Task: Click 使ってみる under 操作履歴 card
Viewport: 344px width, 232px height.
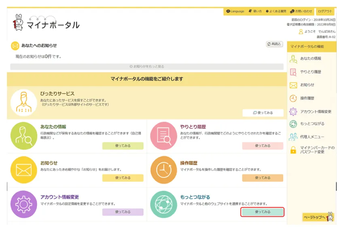Action: tap(263, 178)
